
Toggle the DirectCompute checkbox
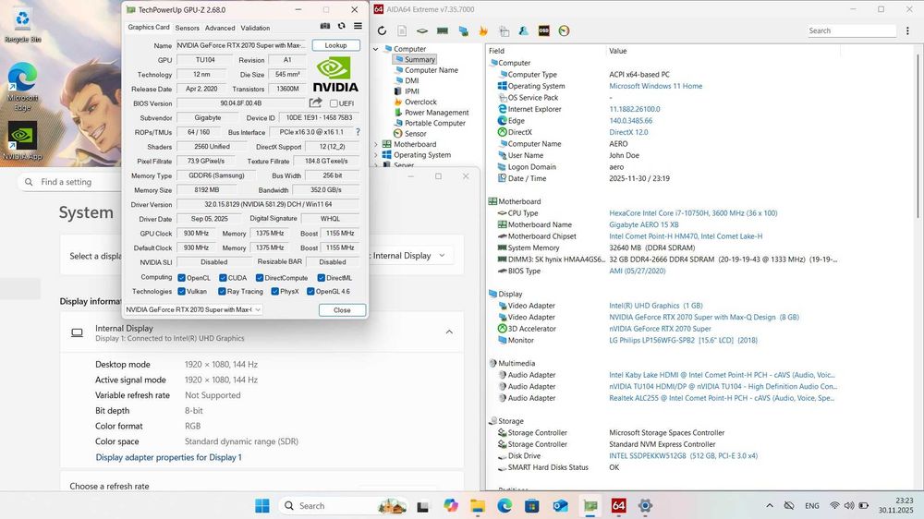pyautogui.click(x=260, y=277)
